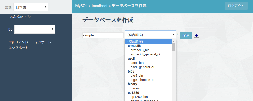253x101 pixels.
Task: Click the localhost breadcrumb link
Action: (x=99, y=6)
